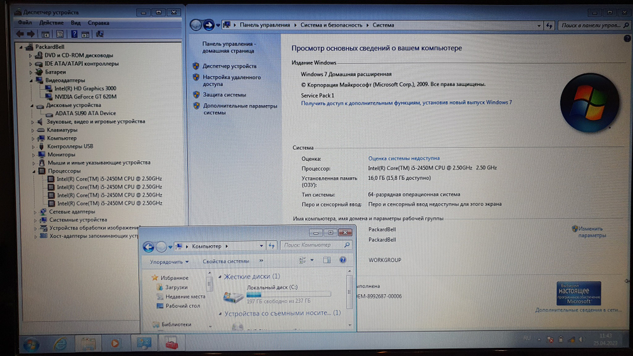Select Системные устройства tree item
This screenshot has width=633, height=356.
pos(78,219)
